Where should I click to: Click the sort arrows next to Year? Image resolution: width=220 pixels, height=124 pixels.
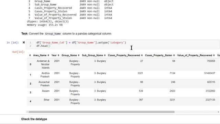58,55
